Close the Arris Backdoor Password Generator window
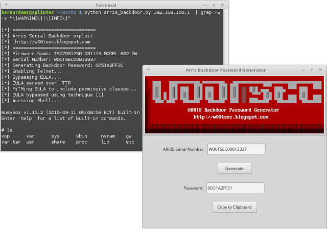 (320, 70)
